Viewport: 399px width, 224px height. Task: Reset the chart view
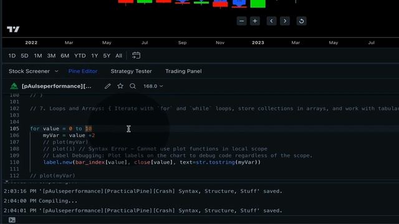pyautogui.click(x=301, y=21)
